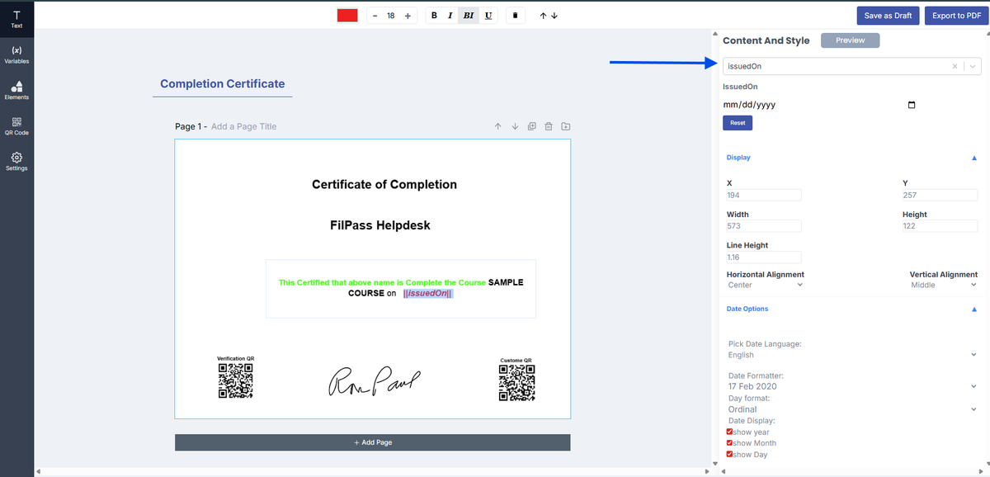Clear the issuedOn variable selection
The height and width of the screenshot is (477, 990).
(955, 66)
